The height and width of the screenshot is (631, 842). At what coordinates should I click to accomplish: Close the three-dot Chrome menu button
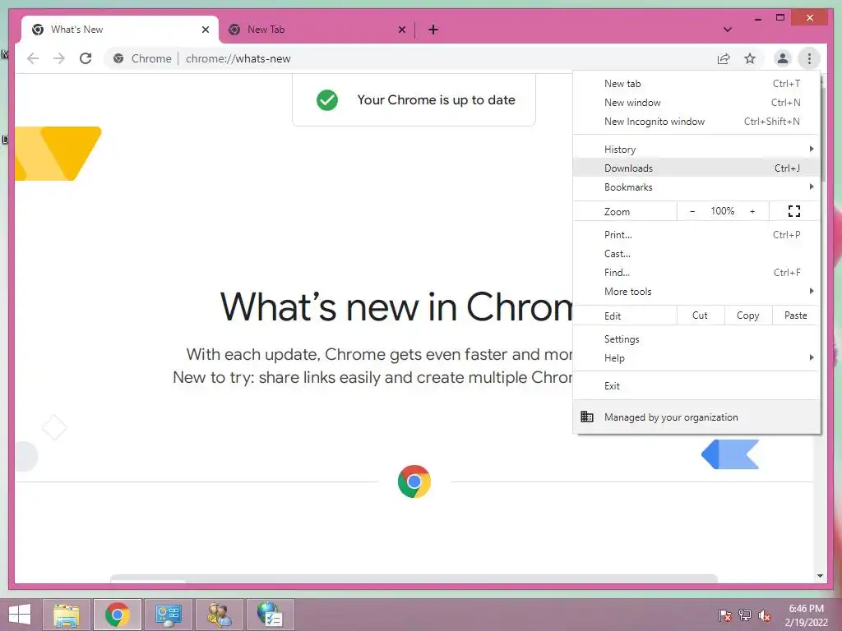tap(809, 58)
